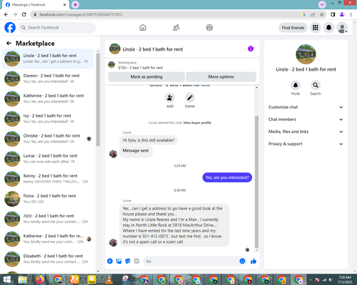This screenshot has height=285, width=357.
Task: Go back using the Marketplace back arrow
Action: [x=9, y=43]
